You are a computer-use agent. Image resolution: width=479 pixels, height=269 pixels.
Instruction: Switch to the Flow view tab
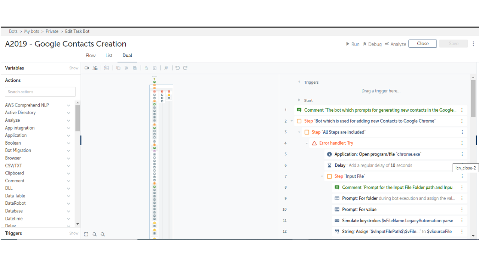tap(91, 55)
